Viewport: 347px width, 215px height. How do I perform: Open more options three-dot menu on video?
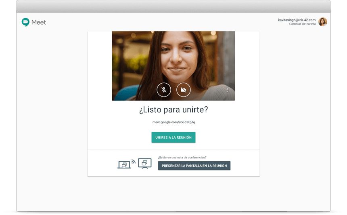(228, 90)
